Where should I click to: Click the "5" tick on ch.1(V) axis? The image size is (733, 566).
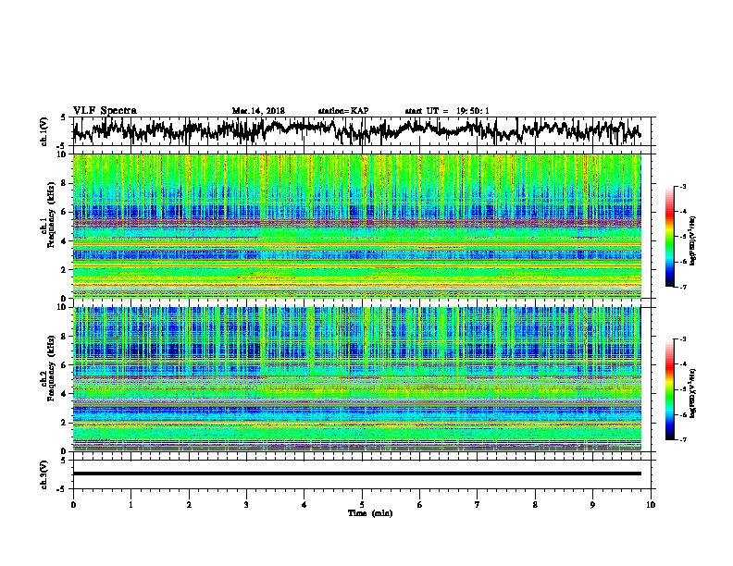click(64, 117)
